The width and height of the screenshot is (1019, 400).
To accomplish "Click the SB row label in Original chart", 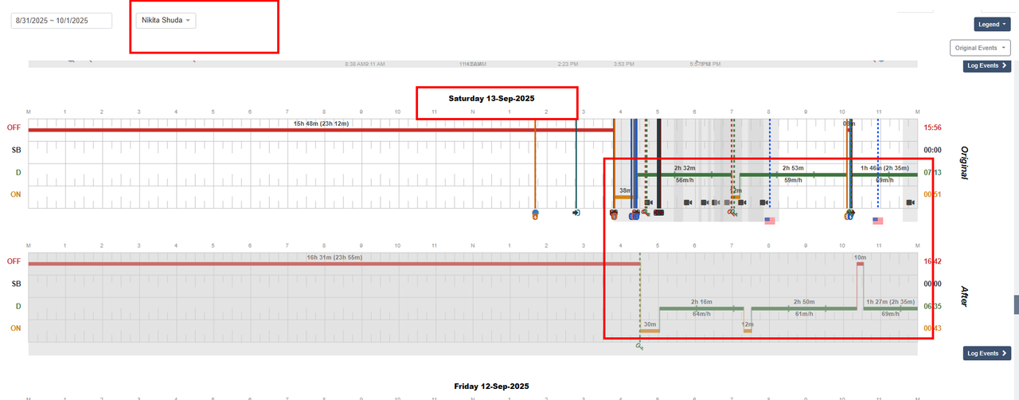I will pos(15,150).
